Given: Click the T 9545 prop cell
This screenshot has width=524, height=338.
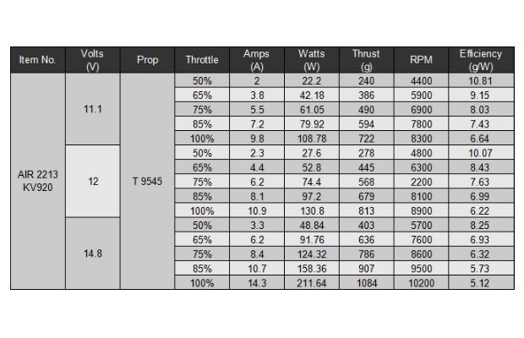Looking at the screenshot, I should coord(147,181).
